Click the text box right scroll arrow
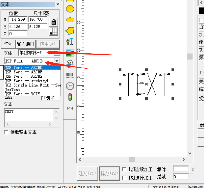204x188 pixels. pos(50,124)
